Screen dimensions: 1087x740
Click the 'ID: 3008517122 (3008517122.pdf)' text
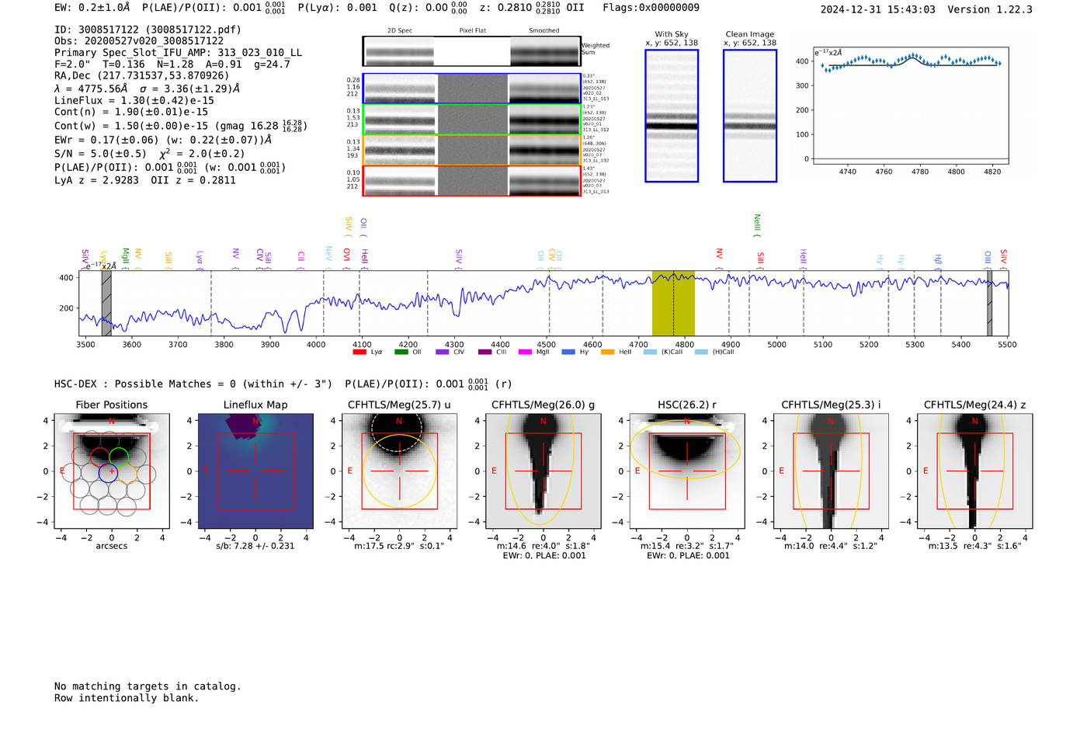click(x=148, y=30)
